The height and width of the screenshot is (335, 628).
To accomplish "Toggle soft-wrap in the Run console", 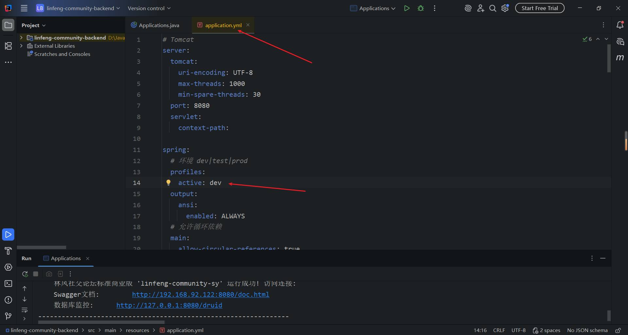I will click(x=25, y=310).
